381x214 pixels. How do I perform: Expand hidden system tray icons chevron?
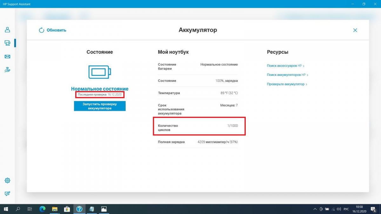point(315,209)
